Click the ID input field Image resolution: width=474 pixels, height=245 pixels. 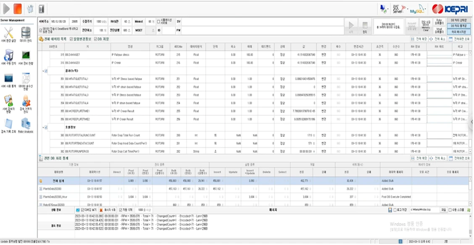pyautogui.click(x=169, y=30)
